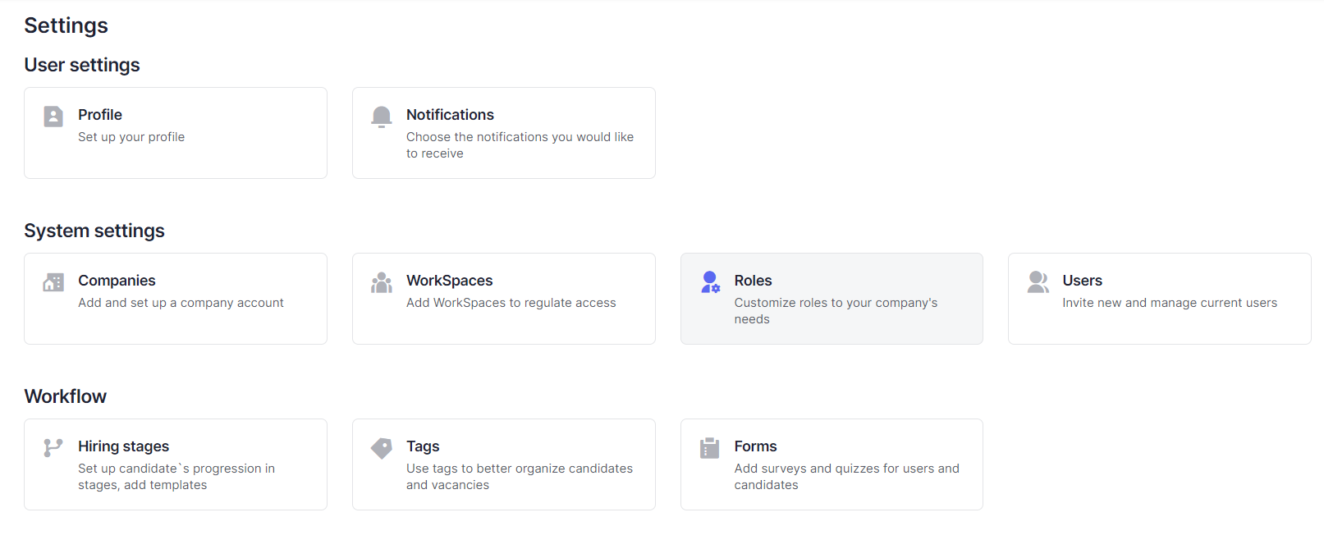Open the Users title link
This screenshot has width=1324, height=549.
[1082, 281]
